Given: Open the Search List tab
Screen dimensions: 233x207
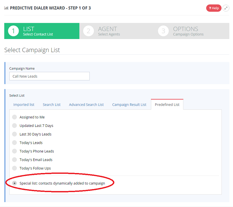Looking at the screenshot, I should point(52,105).
